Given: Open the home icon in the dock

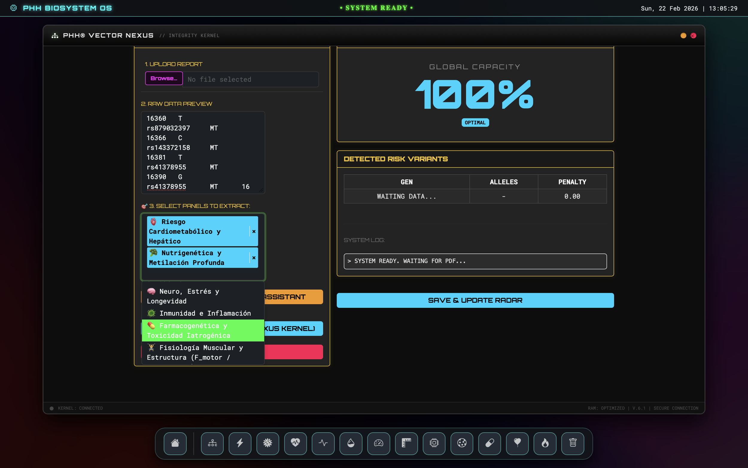Looking at the screenshot, I should (x=175, y=443).
